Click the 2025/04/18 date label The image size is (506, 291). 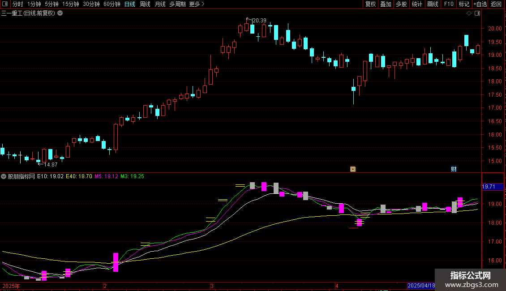click(421, 286)
